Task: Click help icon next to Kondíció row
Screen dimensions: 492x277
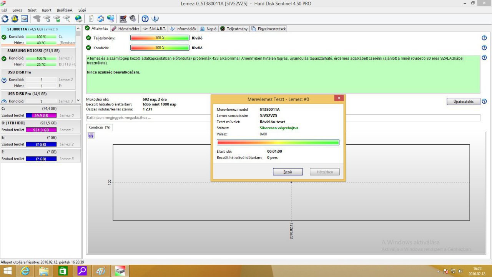Action: pyautogui.click(x=484, y=48)
